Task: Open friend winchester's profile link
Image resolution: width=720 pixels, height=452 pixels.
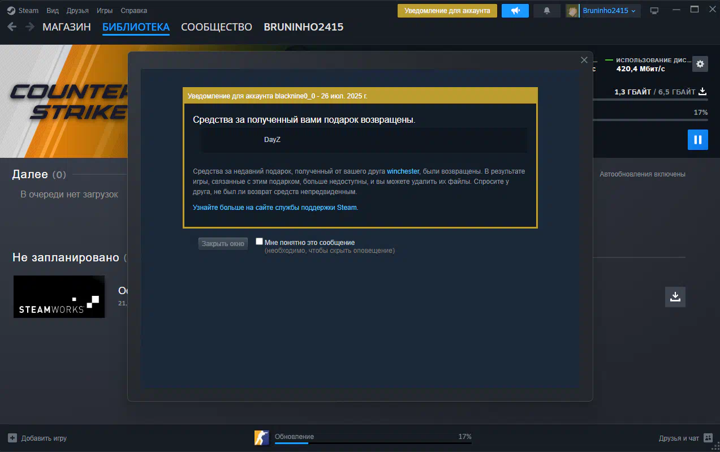Action: 403,171
